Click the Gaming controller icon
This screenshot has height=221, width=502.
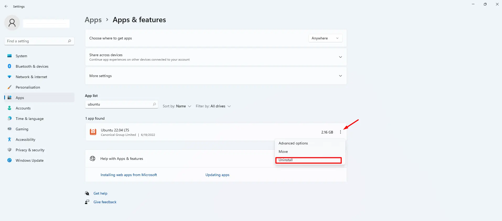[9, 129]
